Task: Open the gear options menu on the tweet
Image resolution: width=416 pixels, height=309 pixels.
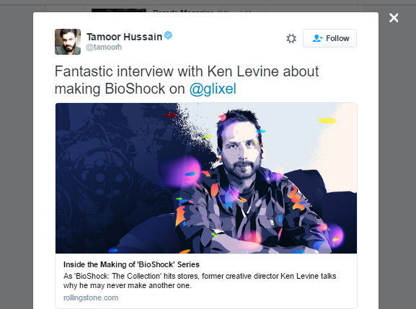Action: (x=291, y=38)
